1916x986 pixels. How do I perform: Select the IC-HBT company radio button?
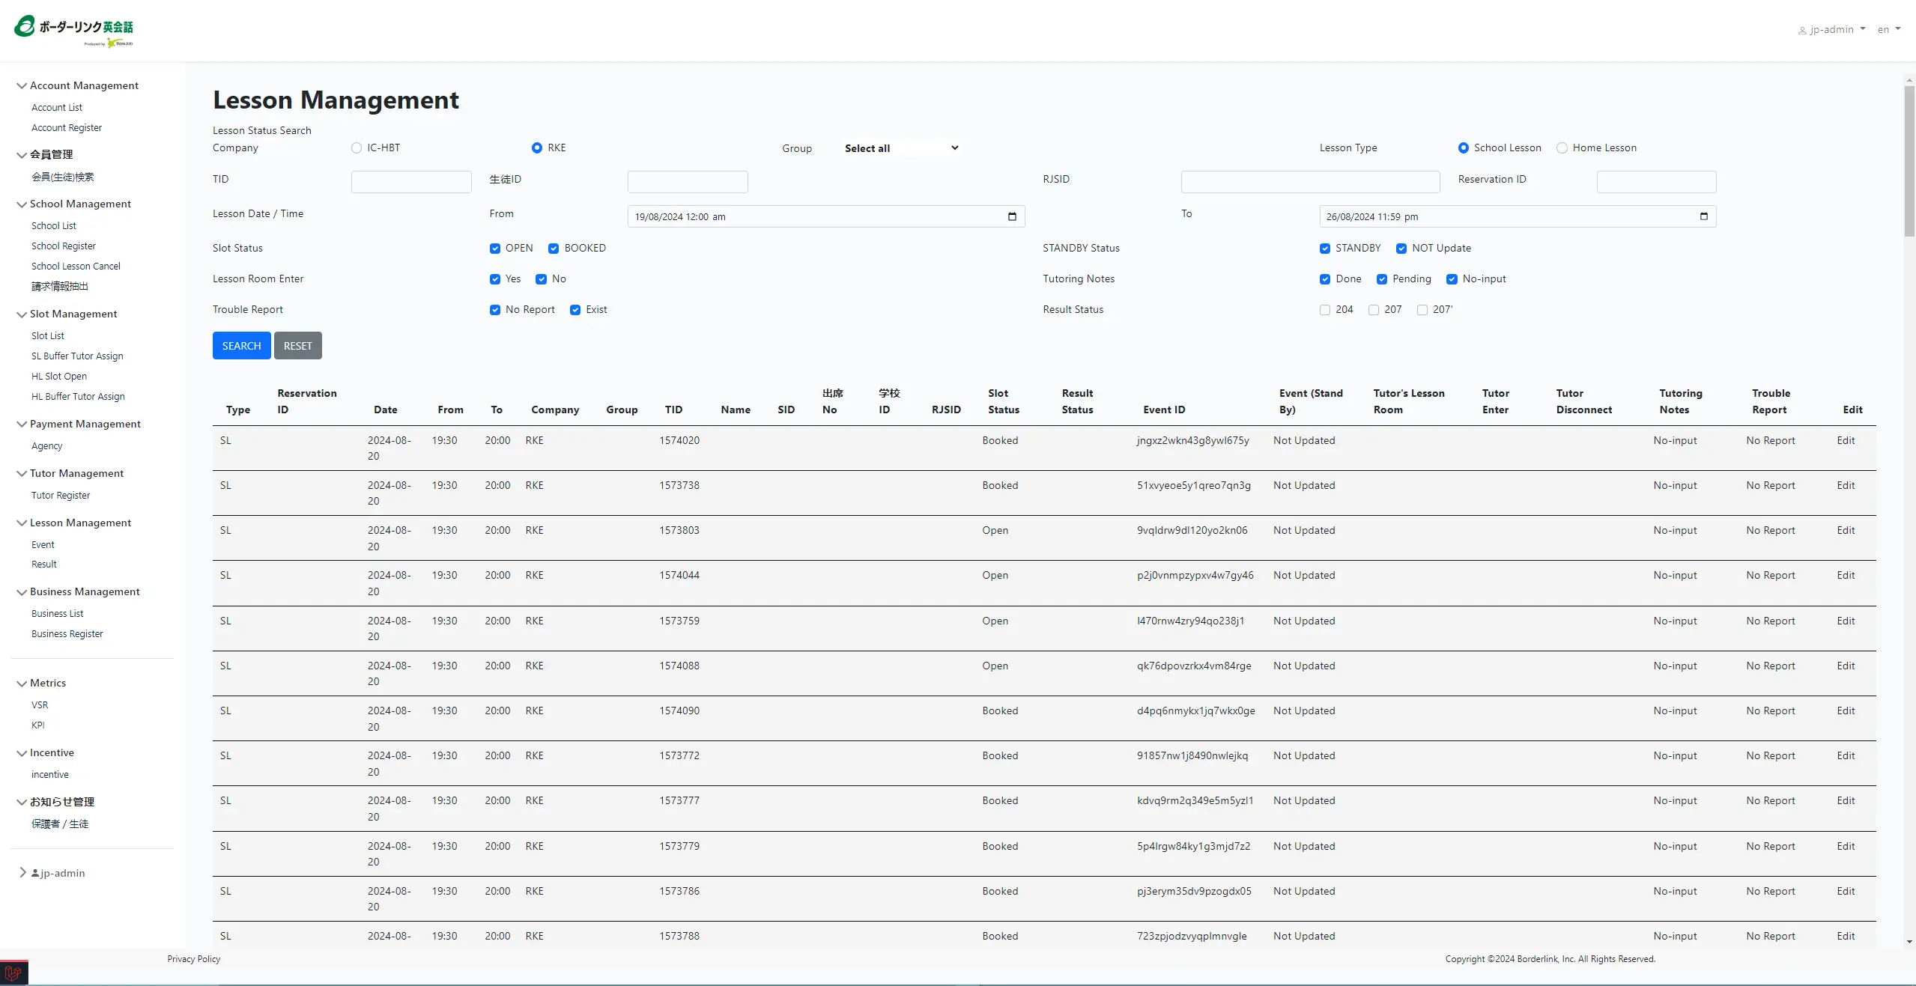(357, 148)
